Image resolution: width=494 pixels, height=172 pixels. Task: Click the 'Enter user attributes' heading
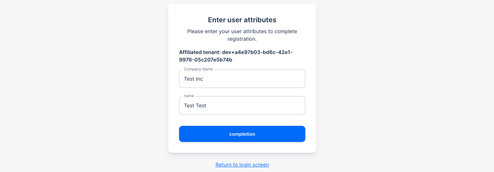click(242, 20)
